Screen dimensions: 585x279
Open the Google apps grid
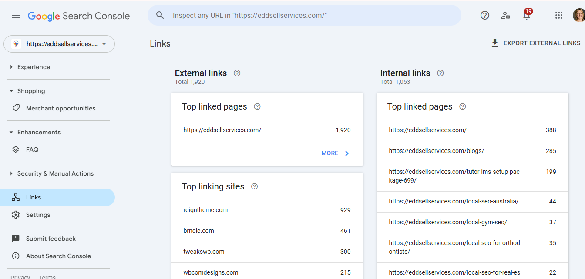tap(559, 16)
